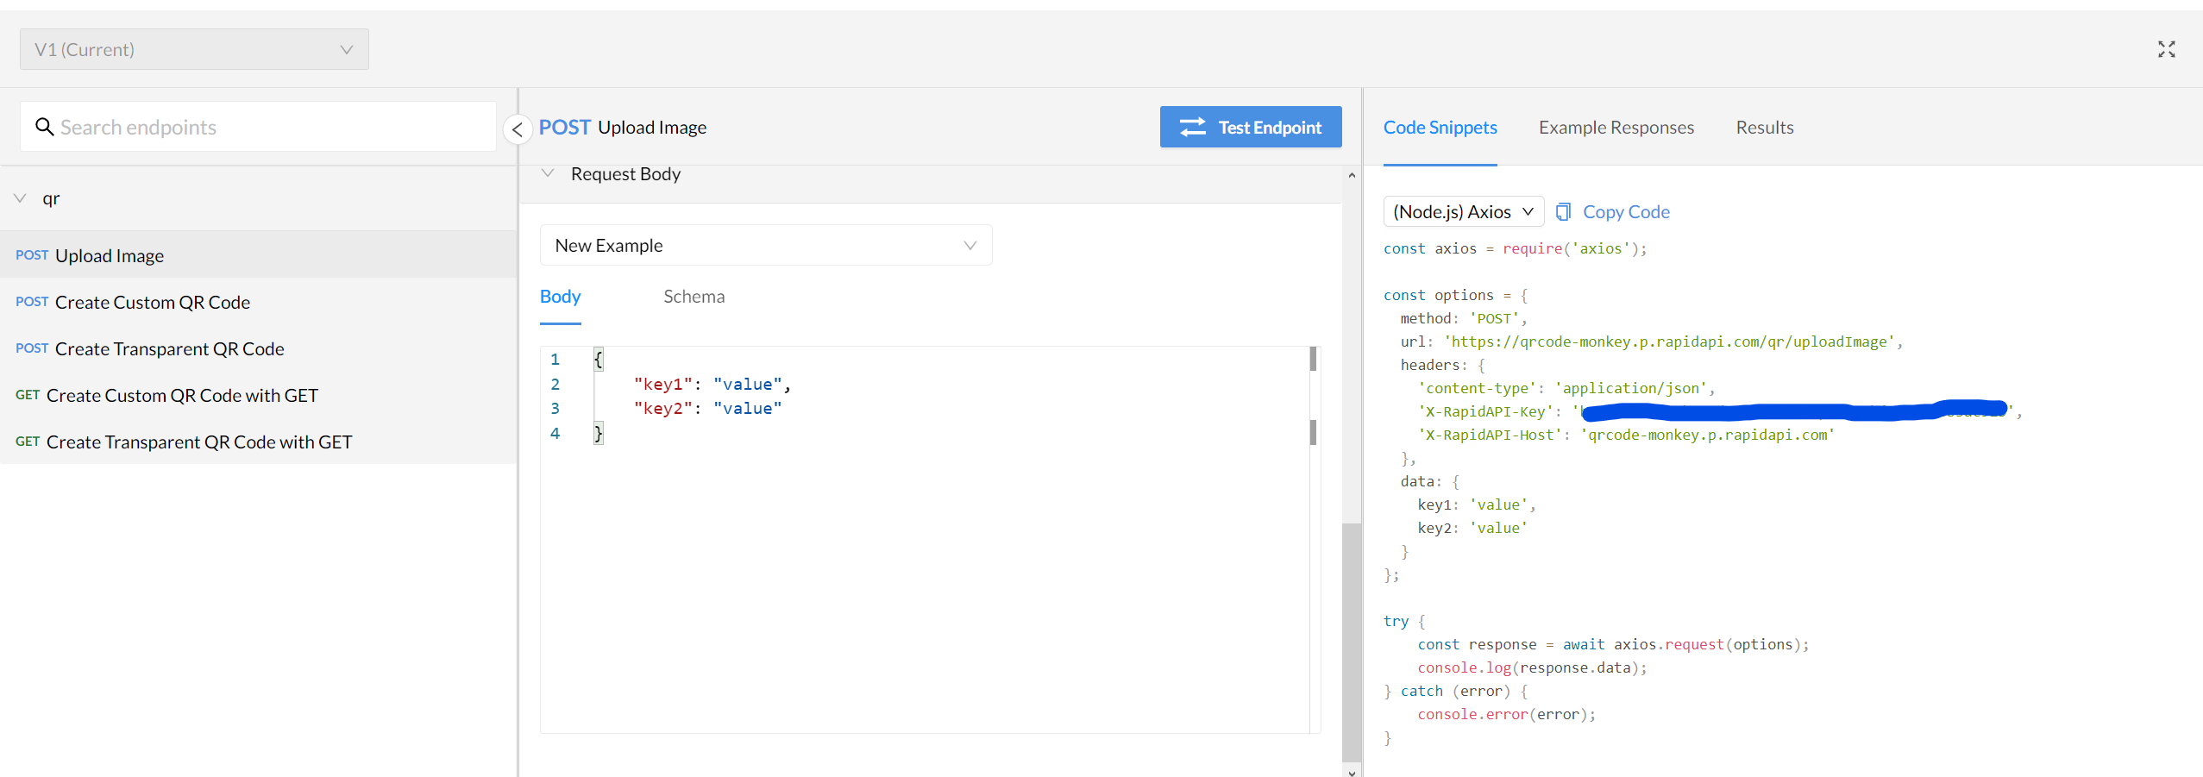Viewport: 2203px width, 777px height.
Task: Select Create Transparent QR Code with GET
Action: tap(198, 442)
